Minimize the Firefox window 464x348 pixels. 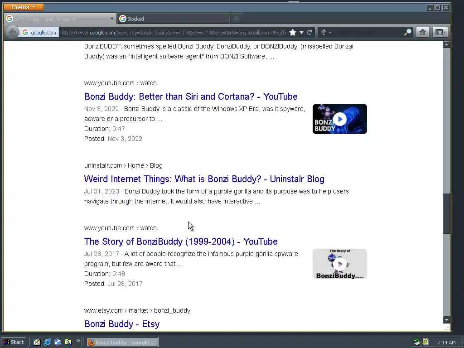(430, 8)
